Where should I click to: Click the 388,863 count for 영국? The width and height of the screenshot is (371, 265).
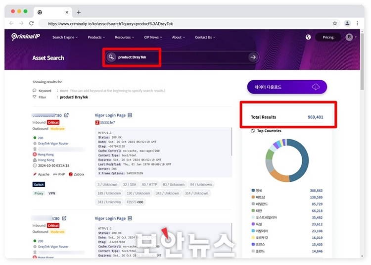point(316,190)
